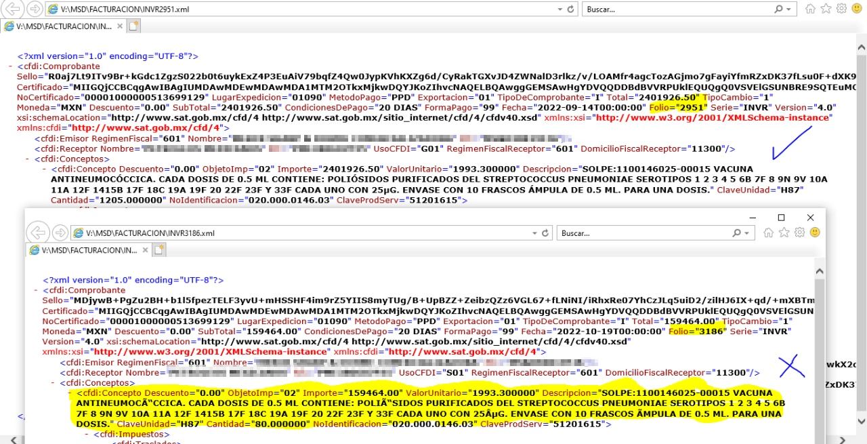
Task: Open a new tab in INVR2951.xml window
Action: tap(134, 26)
